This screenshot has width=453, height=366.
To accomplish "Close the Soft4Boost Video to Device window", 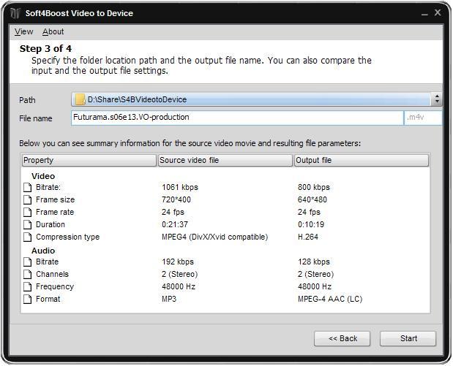I will (438, 12).
